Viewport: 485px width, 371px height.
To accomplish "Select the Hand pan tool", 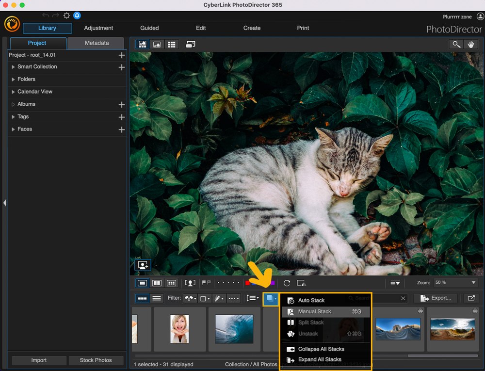I will click(x=471, y=44).
